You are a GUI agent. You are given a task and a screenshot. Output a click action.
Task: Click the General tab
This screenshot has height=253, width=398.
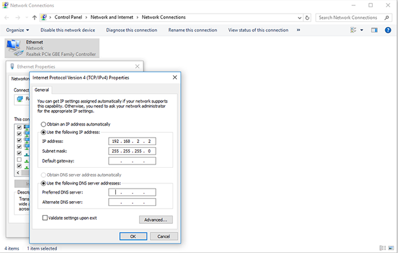(42, 90)
